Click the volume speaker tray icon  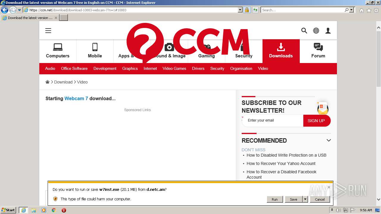pyautogui.click(x=338, y=210)
